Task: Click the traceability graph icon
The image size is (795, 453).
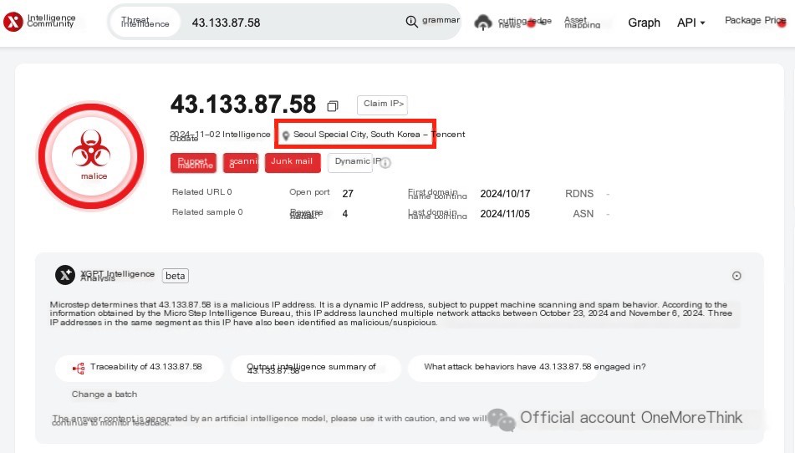Action: [79, 369]
